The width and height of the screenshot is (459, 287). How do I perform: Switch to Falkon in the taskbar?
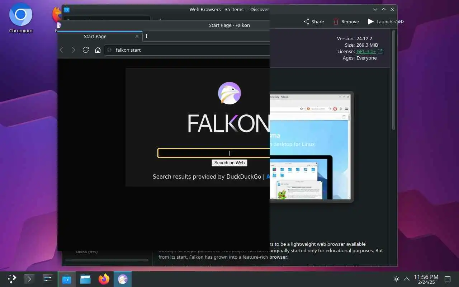point(123,279)
